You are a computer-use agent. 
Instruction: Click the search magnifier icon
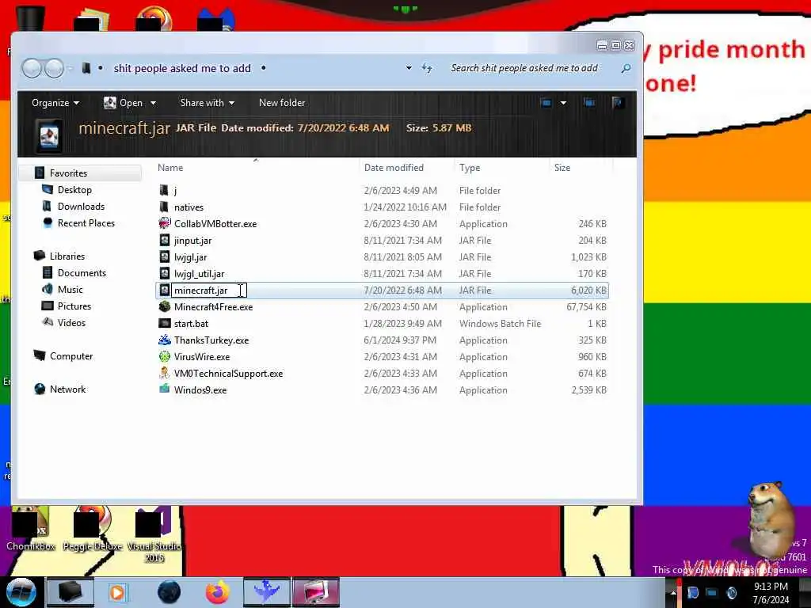click(626, 68)
